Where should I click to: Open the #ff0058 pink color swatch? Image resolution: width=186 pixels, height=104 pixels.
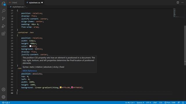click(x=72, y=87)
